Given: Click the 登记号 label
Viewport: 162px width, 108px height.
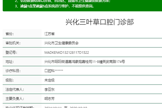Looking at the screenshot, I should click(x=11, y=52).
